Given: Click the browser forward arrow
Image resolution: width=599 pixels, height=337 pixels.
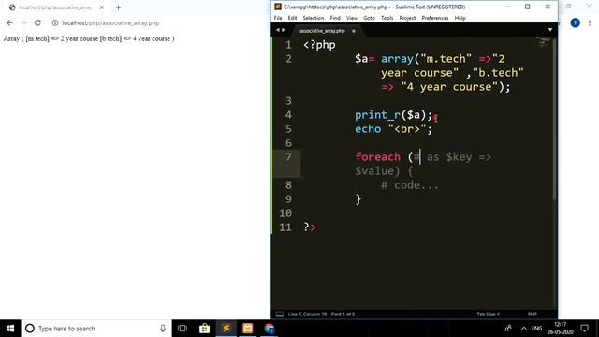Looking at the screenshot, I should (x=23, y=22).
